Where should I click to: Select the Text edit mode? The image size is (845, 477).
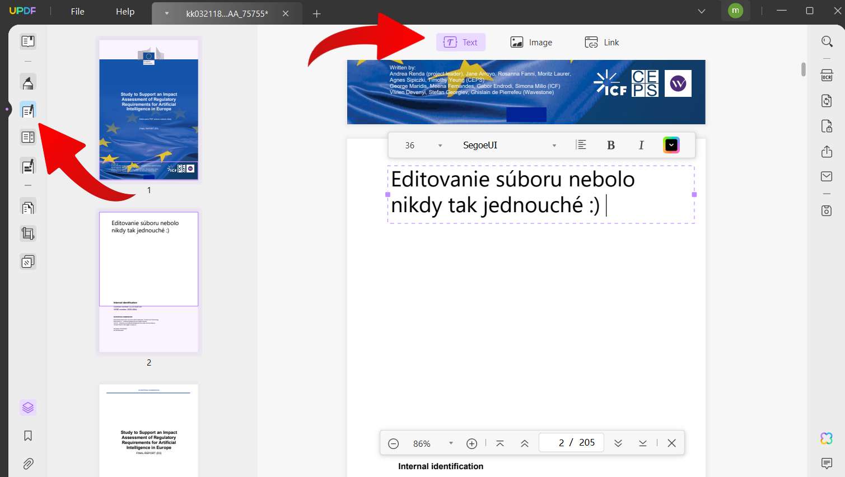point(461,43)
